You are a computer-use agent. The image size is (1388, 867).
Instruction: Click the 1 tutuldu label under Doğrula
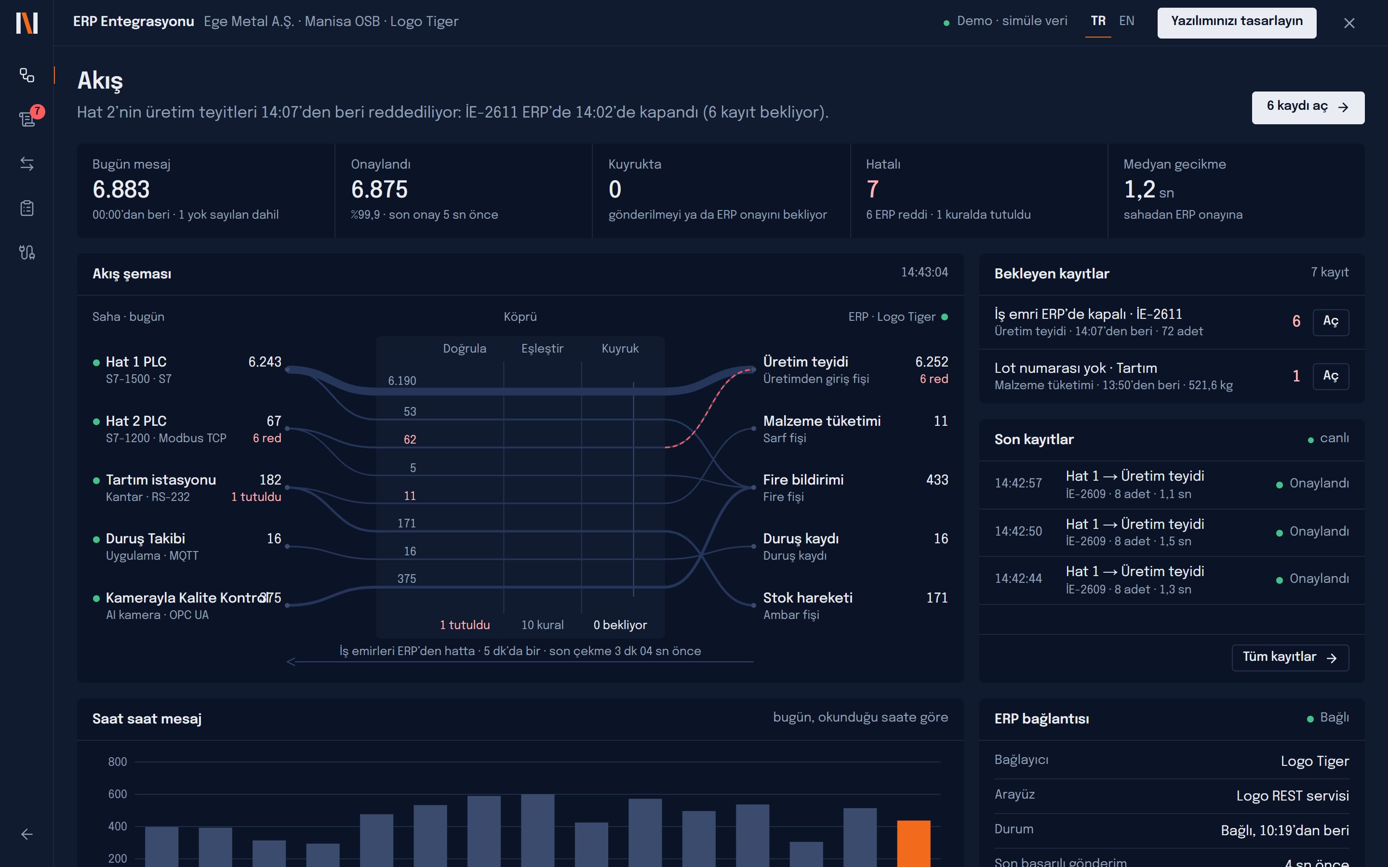(465, 625)
